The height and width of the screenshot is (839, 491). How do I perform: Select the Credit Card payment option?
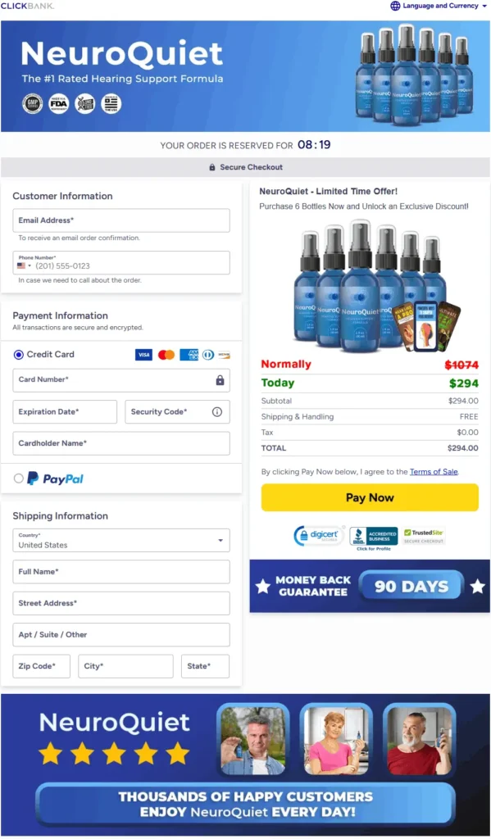point(19,354)
